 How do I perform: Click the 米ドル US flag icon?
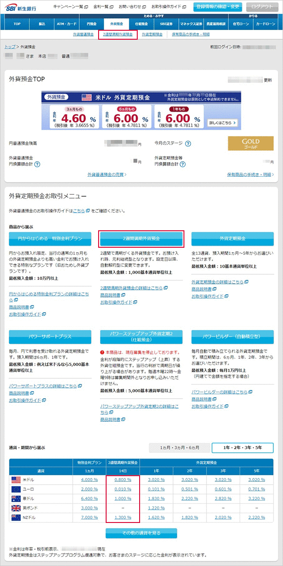point(16,479)
